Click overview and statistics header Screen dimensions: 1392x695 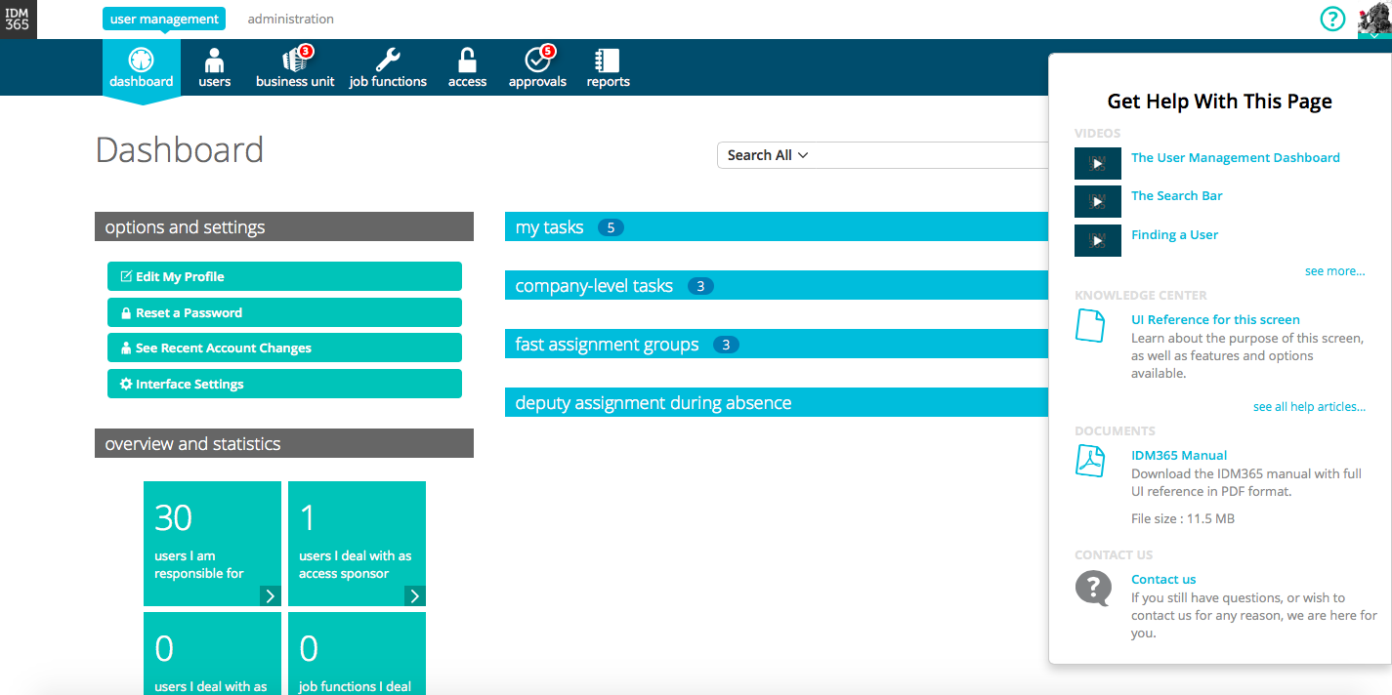(x=284, y=443)
